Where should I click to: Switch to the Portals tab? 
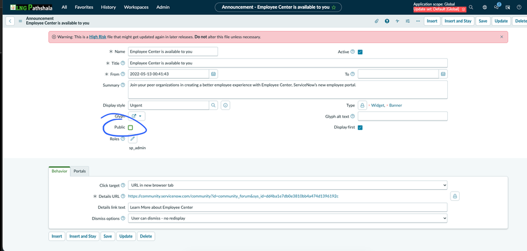tap(80, 171)
